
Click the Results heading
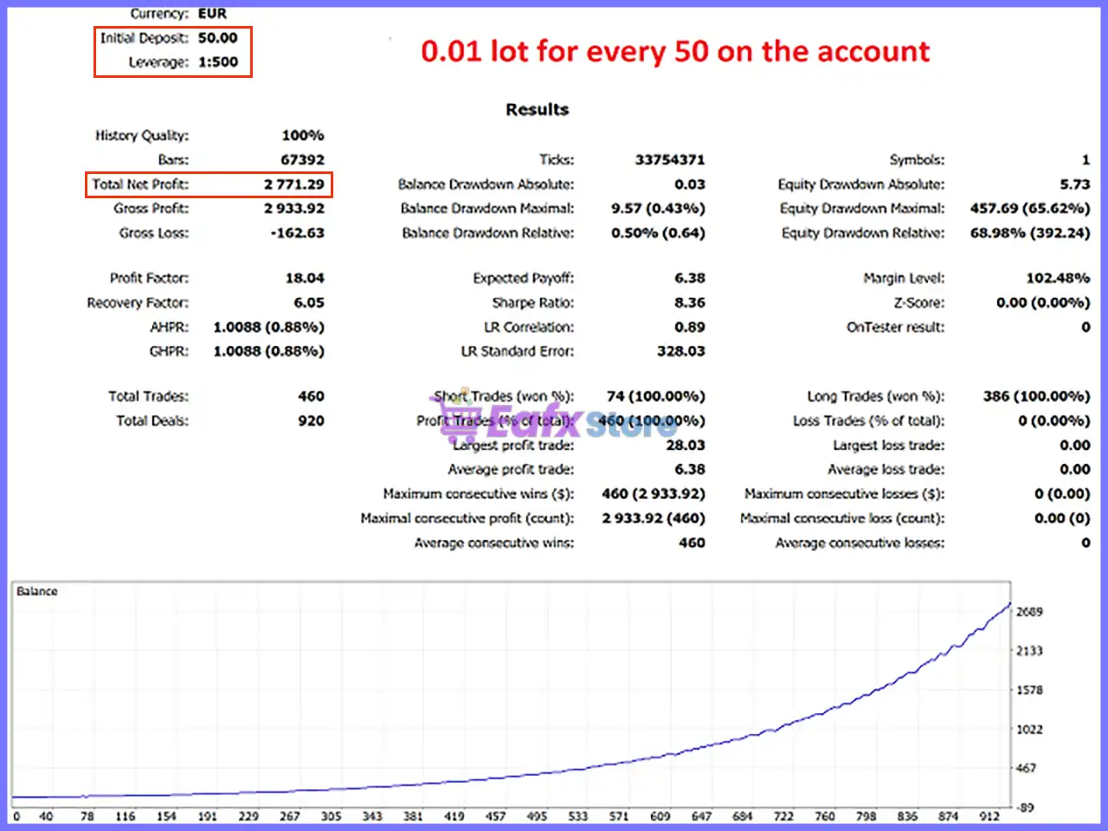pos(538,110)
